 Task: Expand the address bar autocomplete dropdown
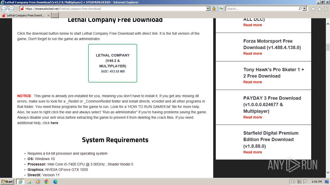tap(208, 8)
